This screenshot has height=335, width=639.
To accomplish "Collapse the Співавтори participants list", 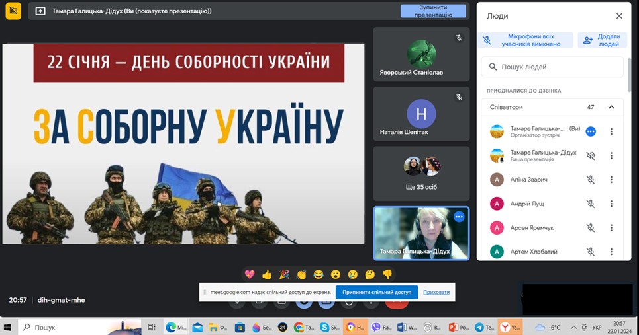I will click(x=611, y=107).
